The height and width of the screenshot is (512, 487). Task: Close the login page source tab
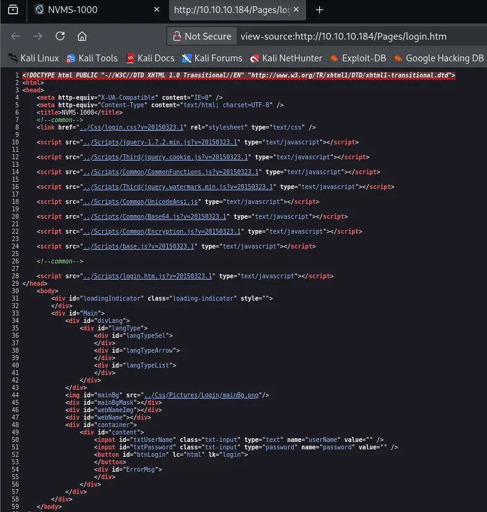coord(296,9)
